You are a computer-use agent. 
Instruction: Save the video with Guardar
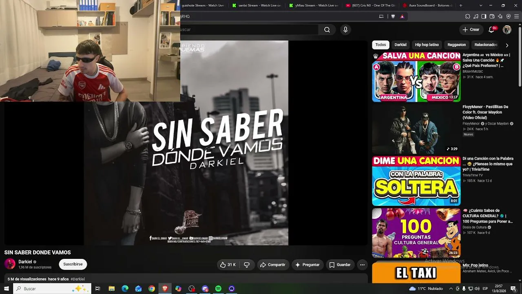coord(340,265)
